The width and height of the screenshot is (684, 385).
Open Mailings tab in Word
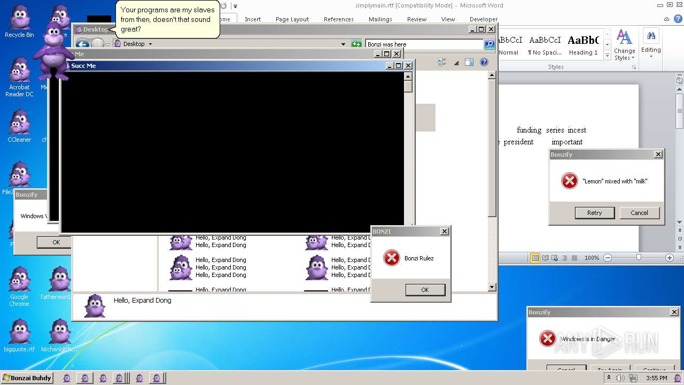click(x=380, y=19)
